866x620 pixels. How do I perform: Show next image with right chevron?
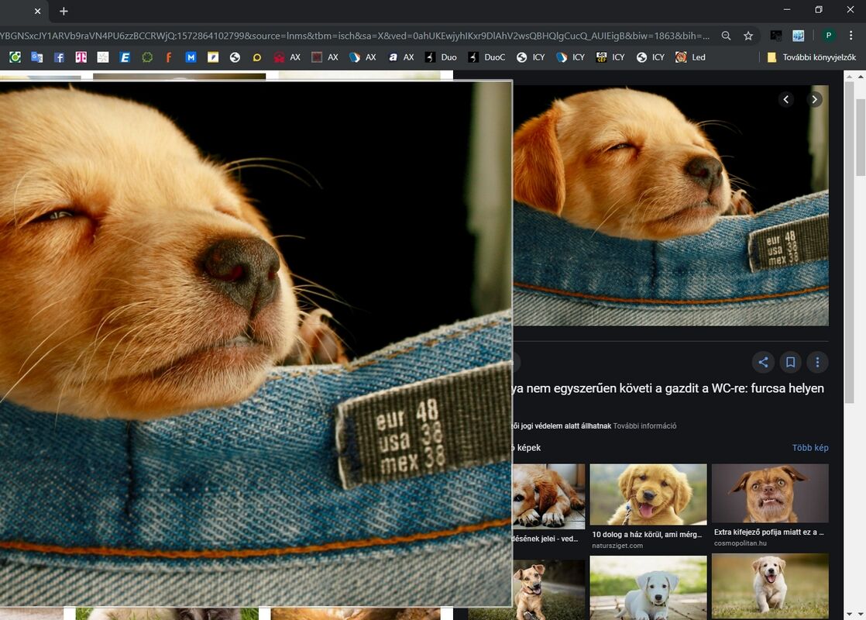coord(814,99)
